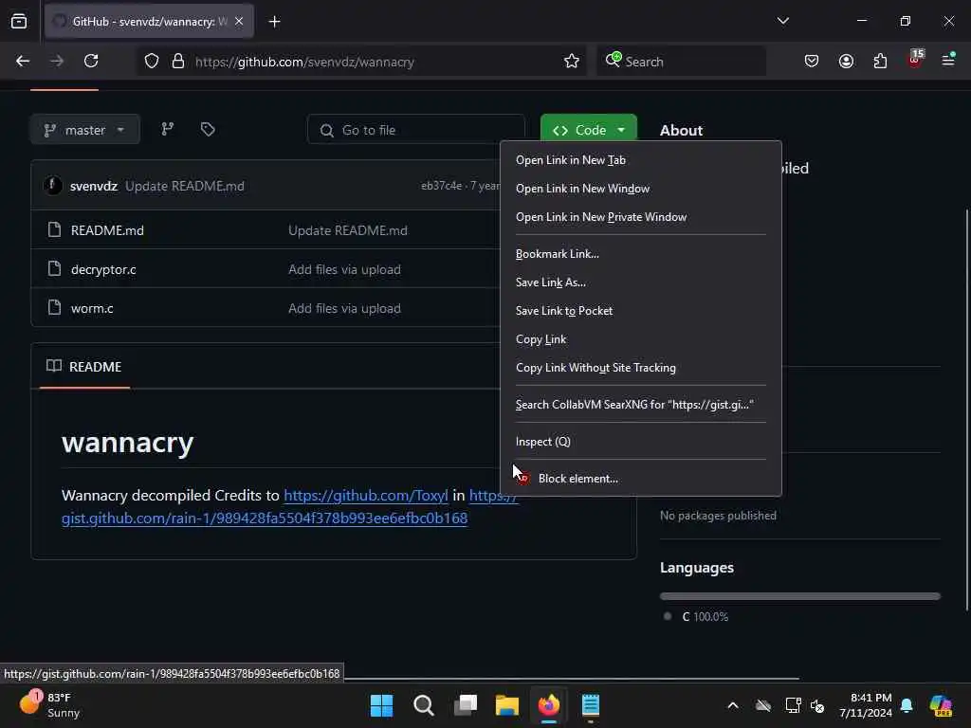Go back to previous page
Image resolution: width=971 pixels, height=728 pixels.
click(x=23, y=62)
